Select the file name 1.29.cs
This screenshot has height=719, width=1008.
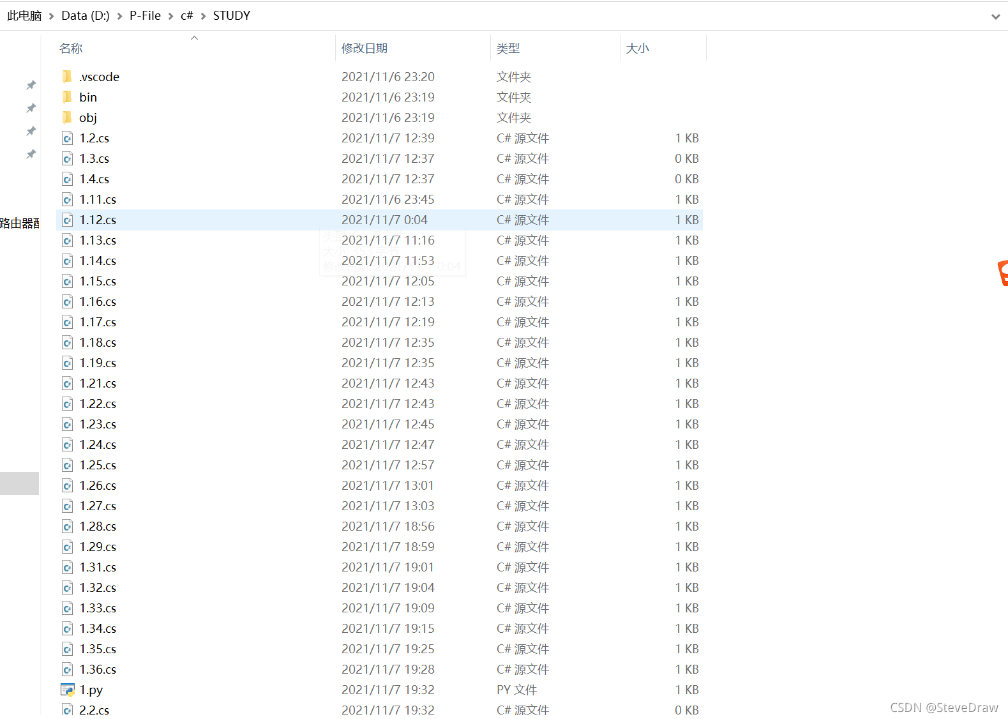98,547
